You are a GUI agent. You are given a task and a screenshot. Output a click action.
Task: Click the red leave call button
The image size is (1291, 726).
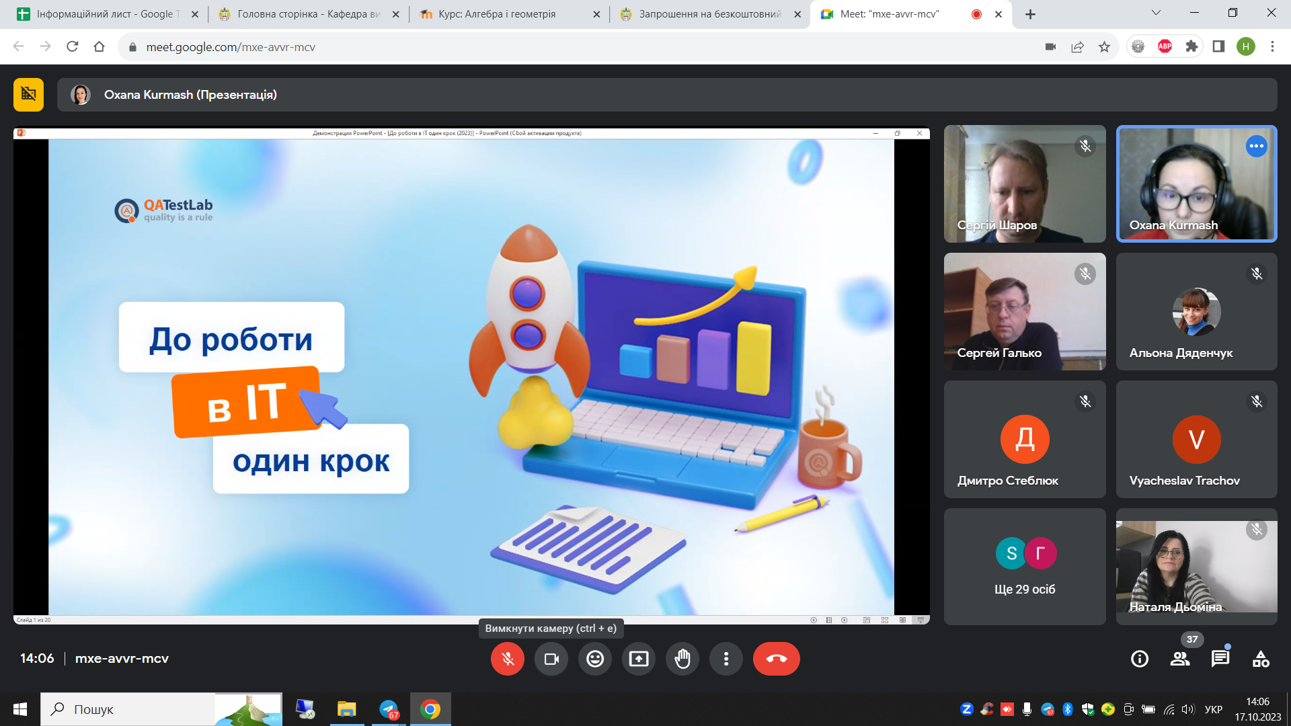(x=776, y=659)
